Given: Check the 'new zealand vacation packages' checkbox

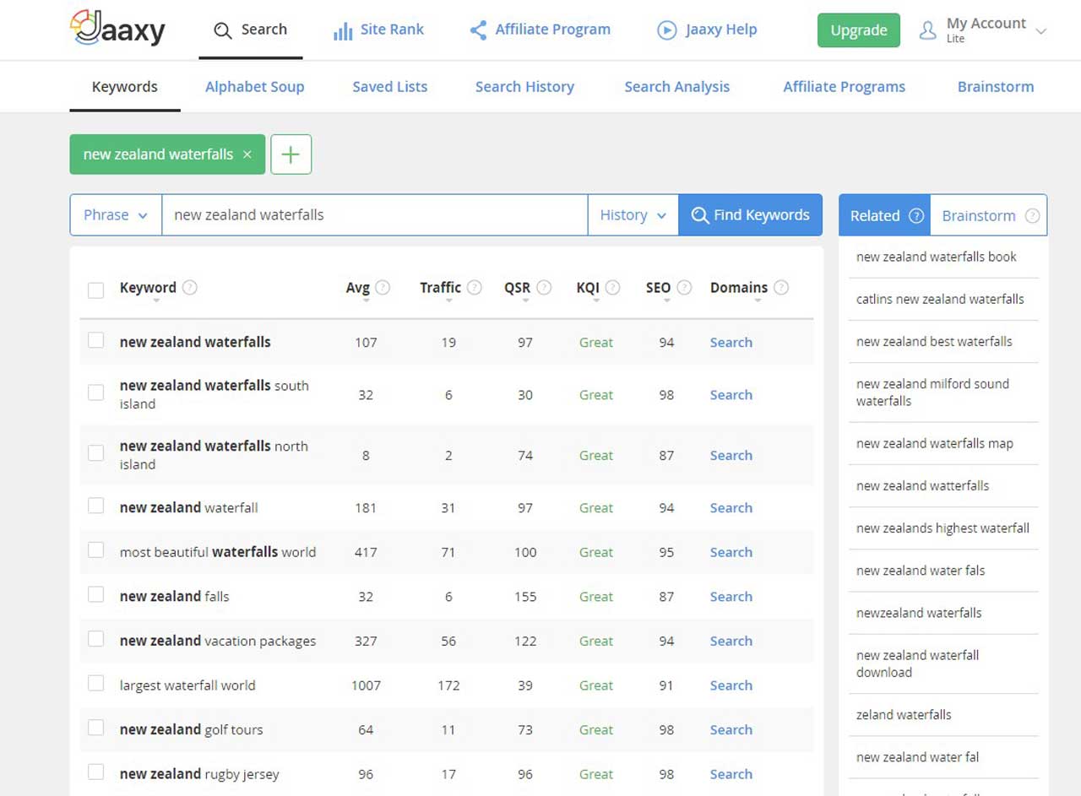Looking at the screenshot, I should click(96, 639).
